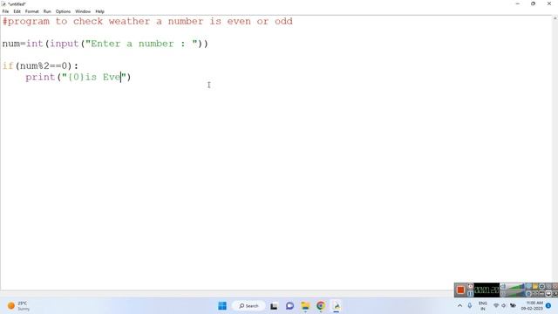Click the IDLE window title icon

coord(3,3)
